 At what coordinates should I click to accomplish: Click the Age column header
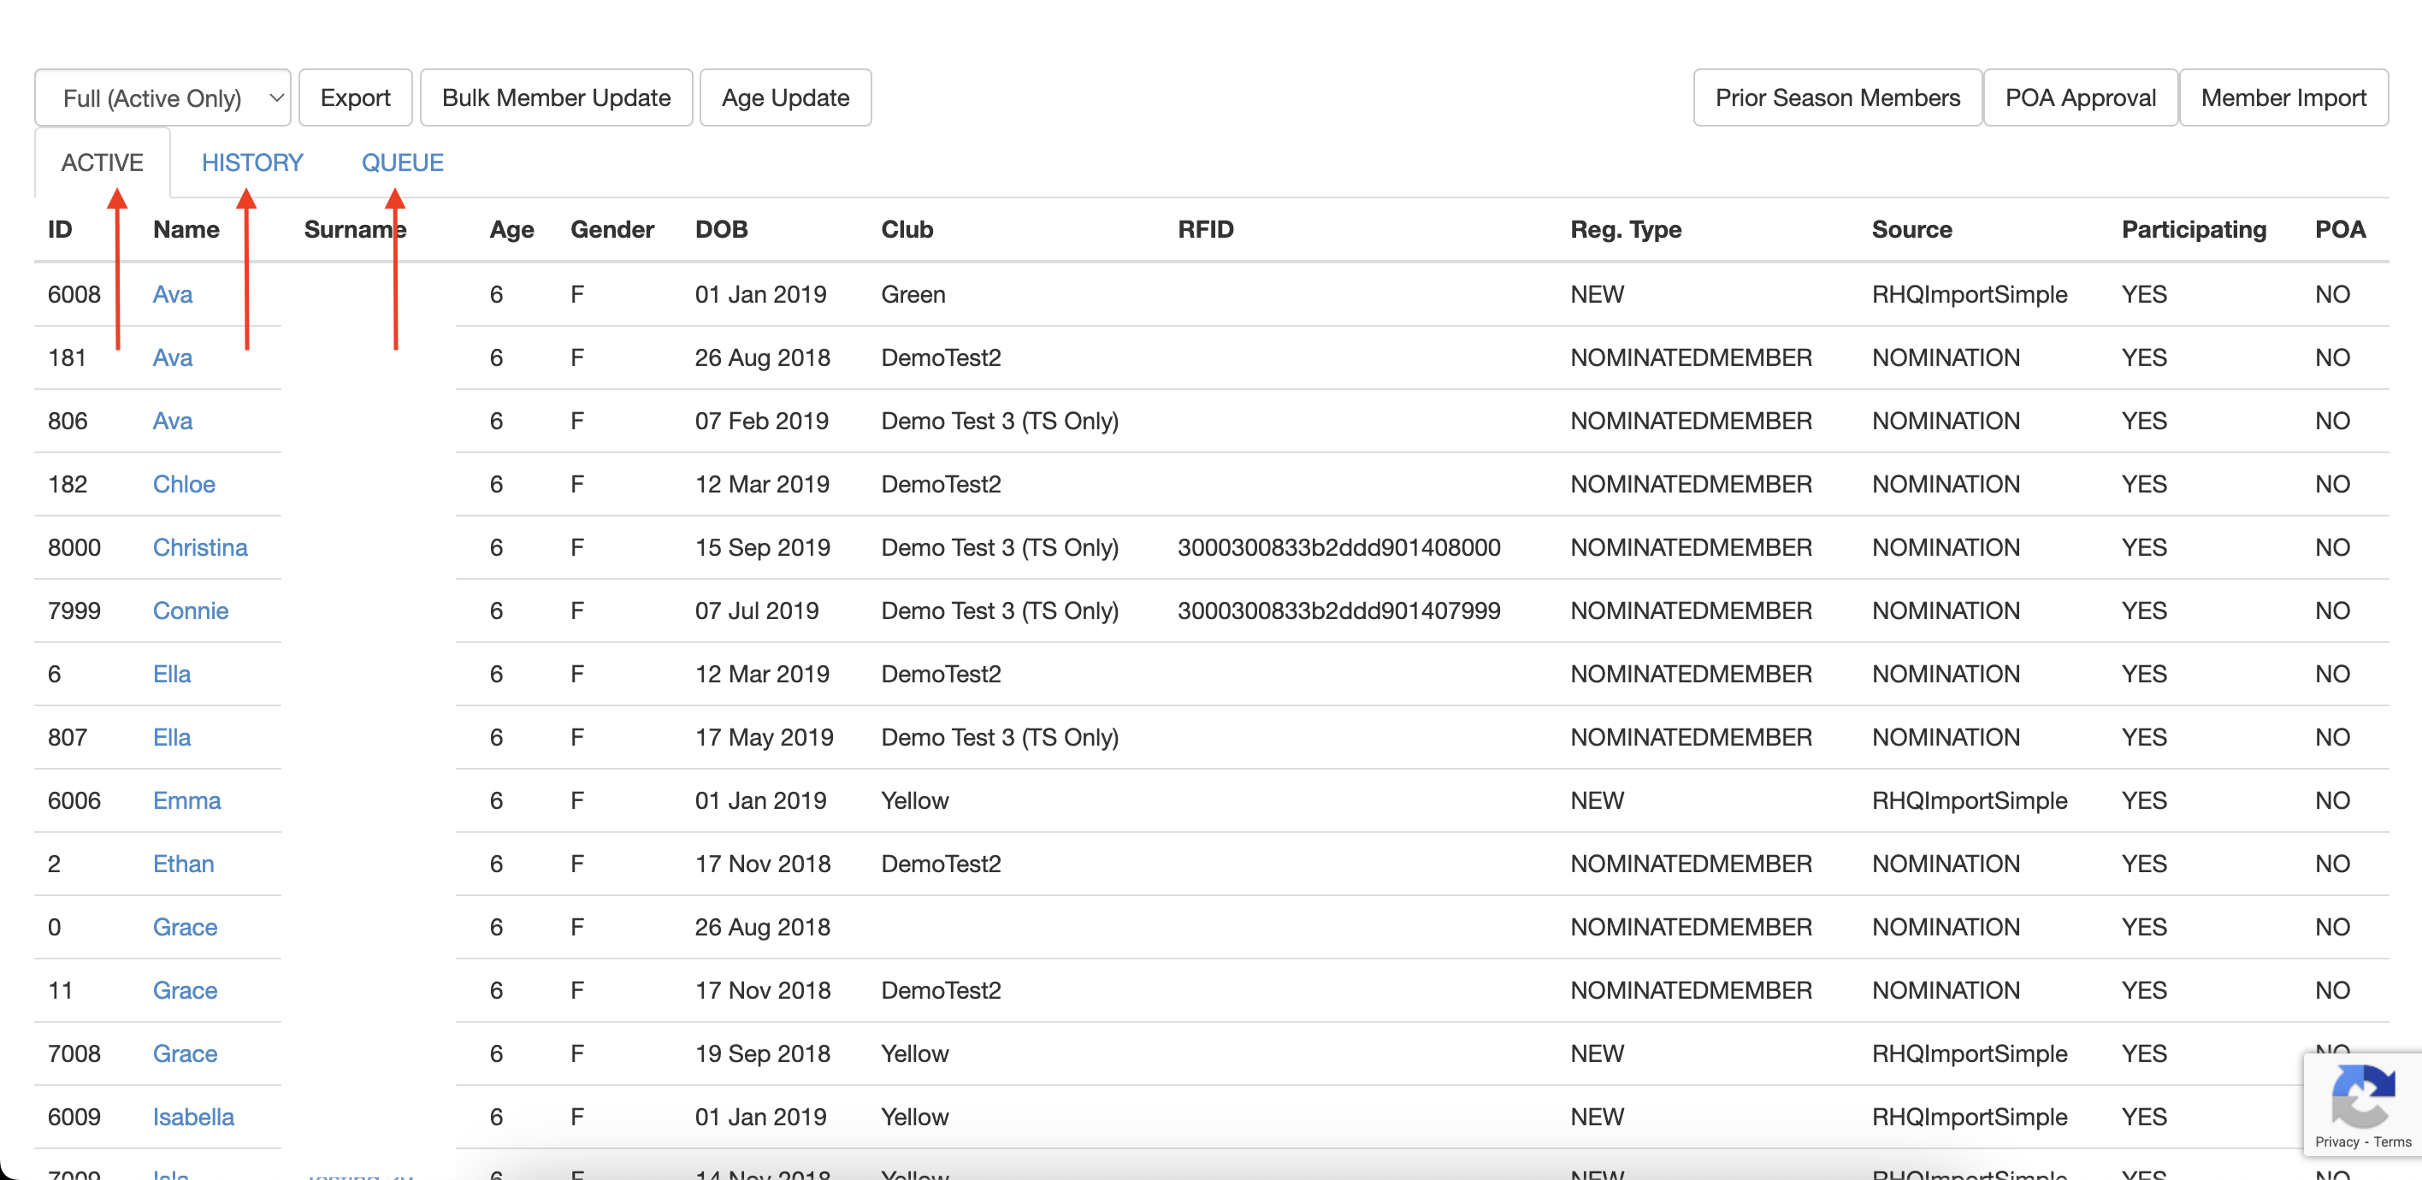511,229
